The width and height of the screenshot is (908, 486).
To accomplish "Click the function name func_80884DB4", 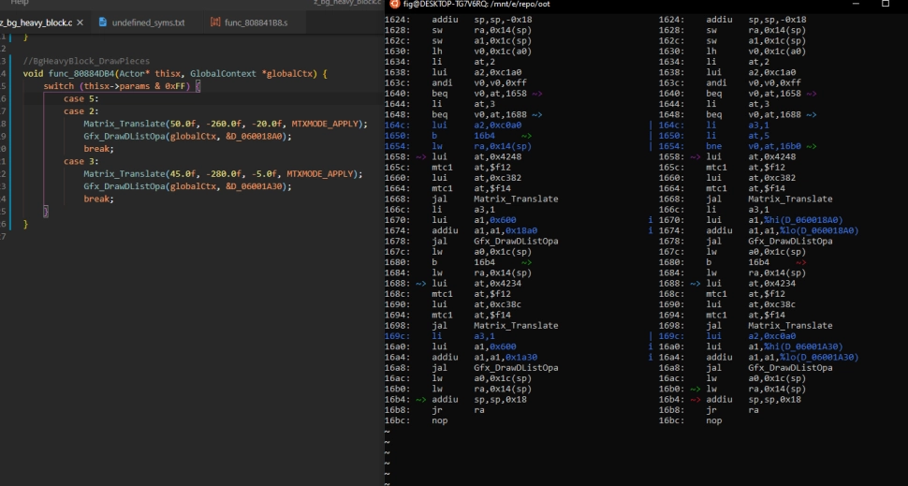I will point(81,74).
